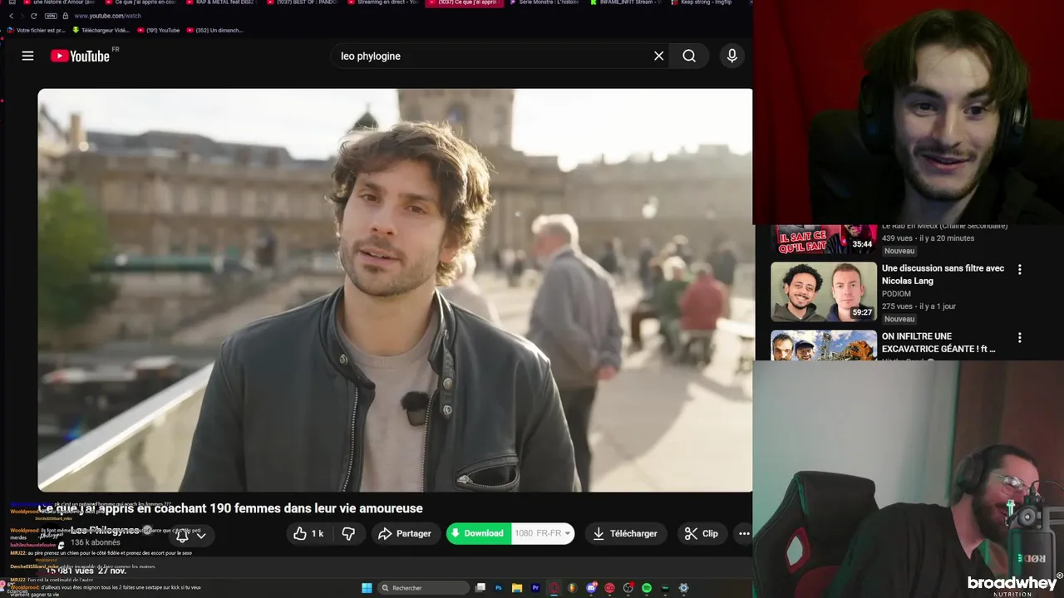
Task: Open the Les Philogynes channel name
Action: 105,530
